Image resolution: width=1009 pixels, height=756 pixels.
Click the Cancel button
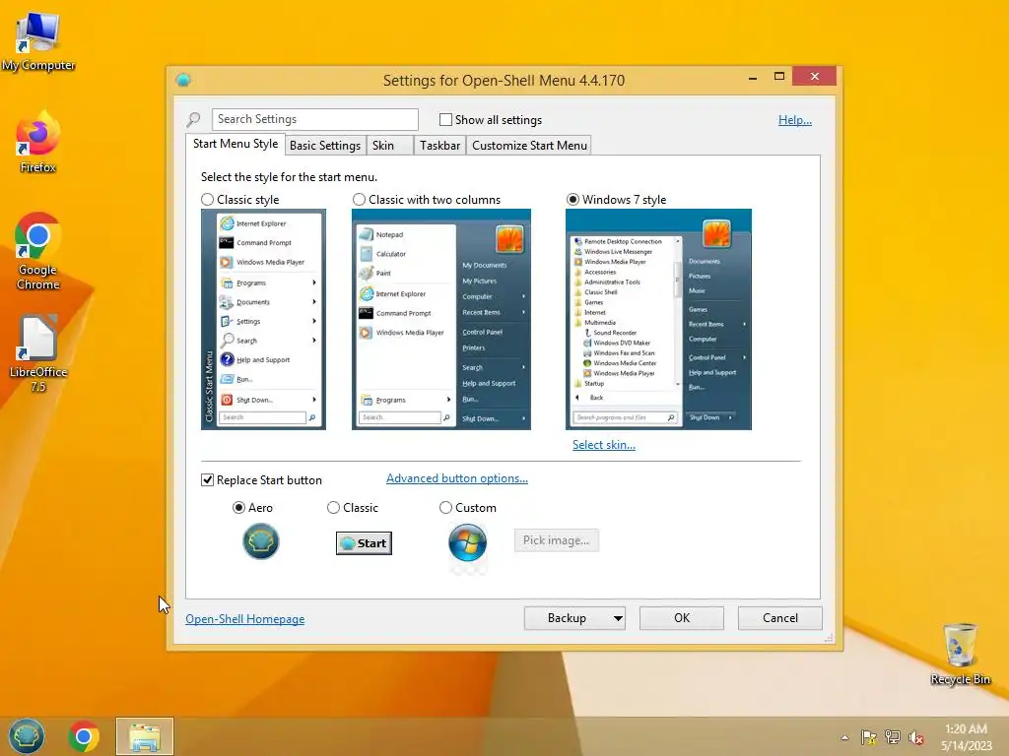[x=780, y=618]
